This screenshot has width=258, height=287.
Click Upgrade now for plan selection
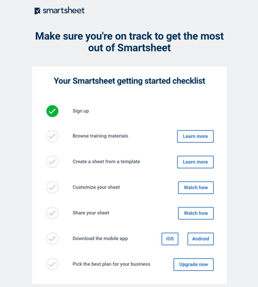[193, 264]
